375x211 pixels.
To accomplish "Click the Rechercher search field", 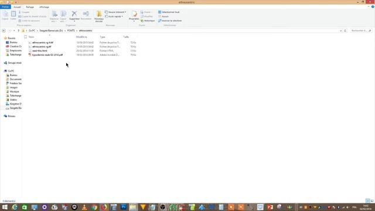I will [x=361, y=30].
